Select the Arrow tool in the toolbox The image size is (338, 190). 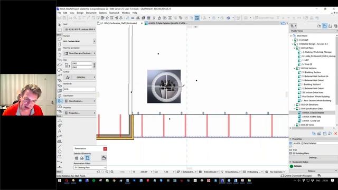(x=60, y=25)
